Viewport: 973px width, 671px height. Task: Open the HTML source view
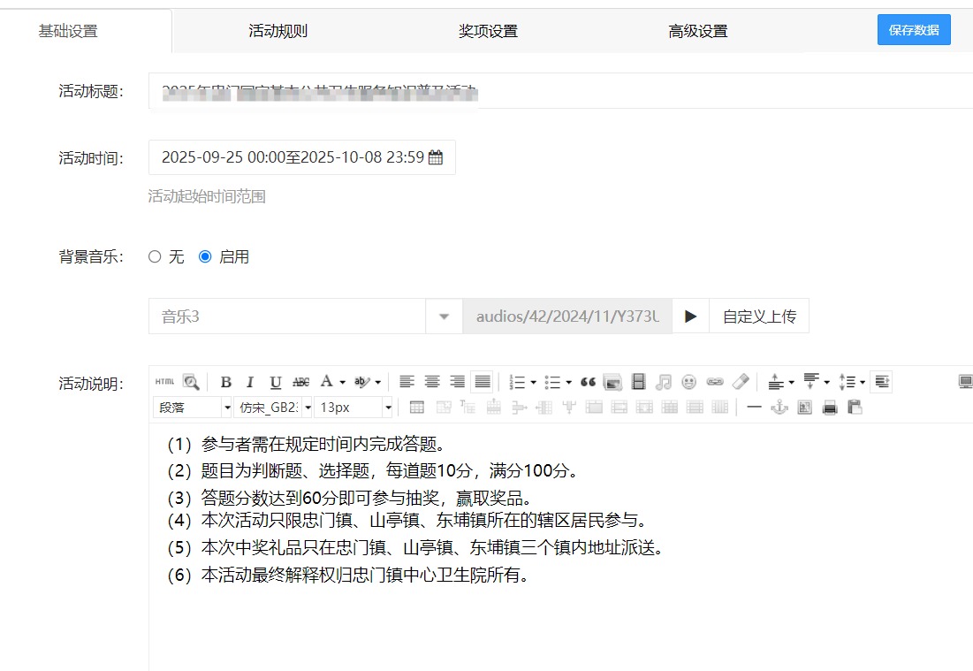tap(163, 381)
